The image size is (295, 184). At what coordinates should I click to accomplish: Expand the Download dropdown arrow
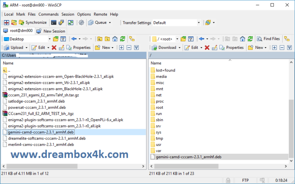tap(179, 48)
